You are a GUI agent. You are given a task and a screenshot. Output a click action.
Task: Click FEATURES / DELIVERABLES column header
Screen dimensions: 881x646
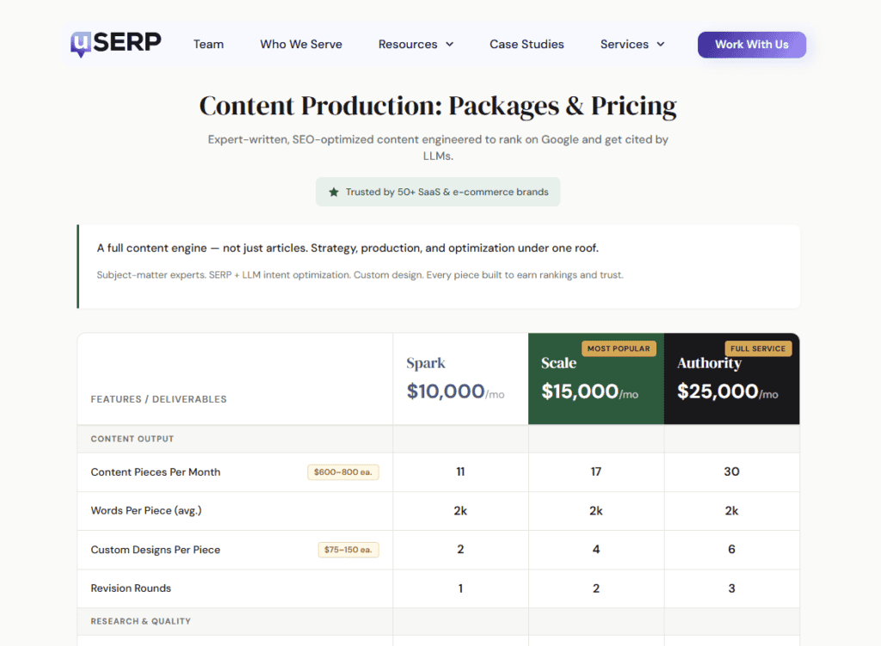(x=159, y=399)
